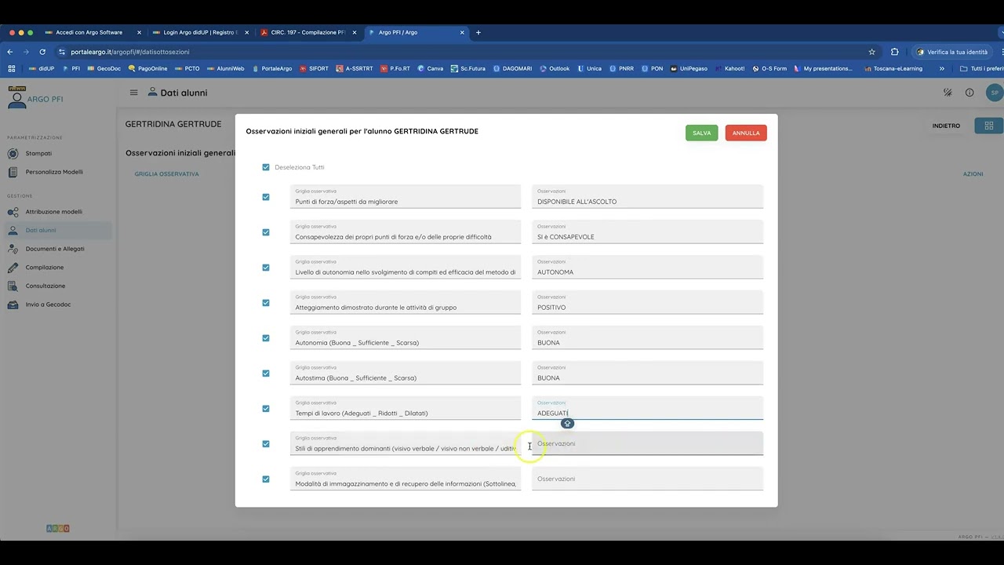
Task: Open the UniPegaso bookmark
Action: [688, 68]
